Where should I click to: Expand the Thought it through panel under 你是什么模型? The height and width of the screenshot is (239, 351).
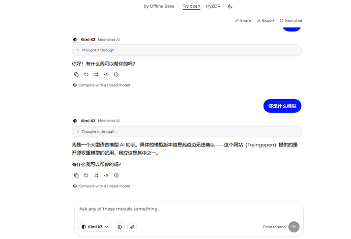187,131
